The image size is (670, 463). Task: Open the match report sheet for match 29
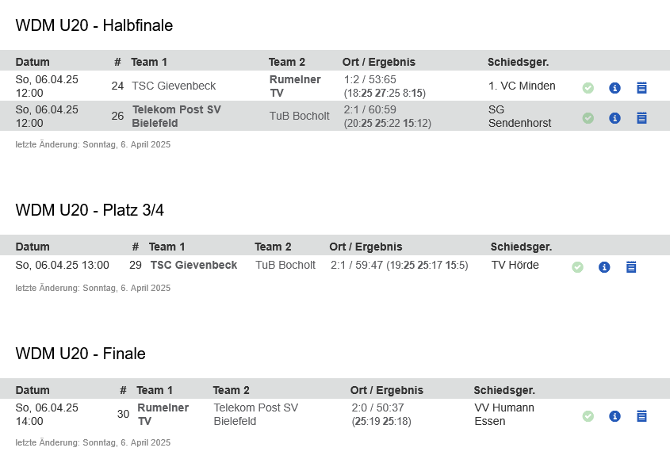pyautogui.click(x=630, y=267)
